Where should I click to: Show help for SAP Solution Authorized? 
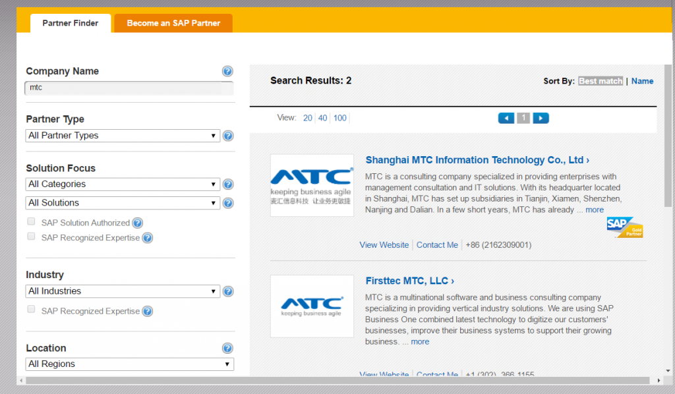click(137, 223)
